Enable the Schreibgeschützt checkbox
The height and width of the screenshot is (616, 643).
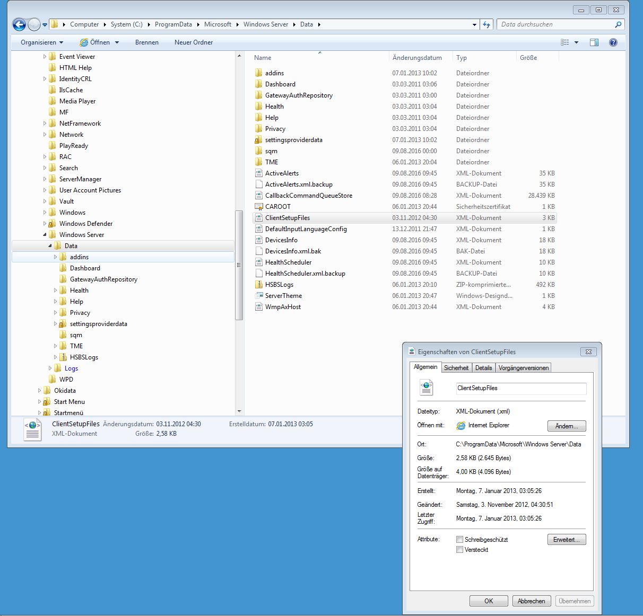pos(459,540)
